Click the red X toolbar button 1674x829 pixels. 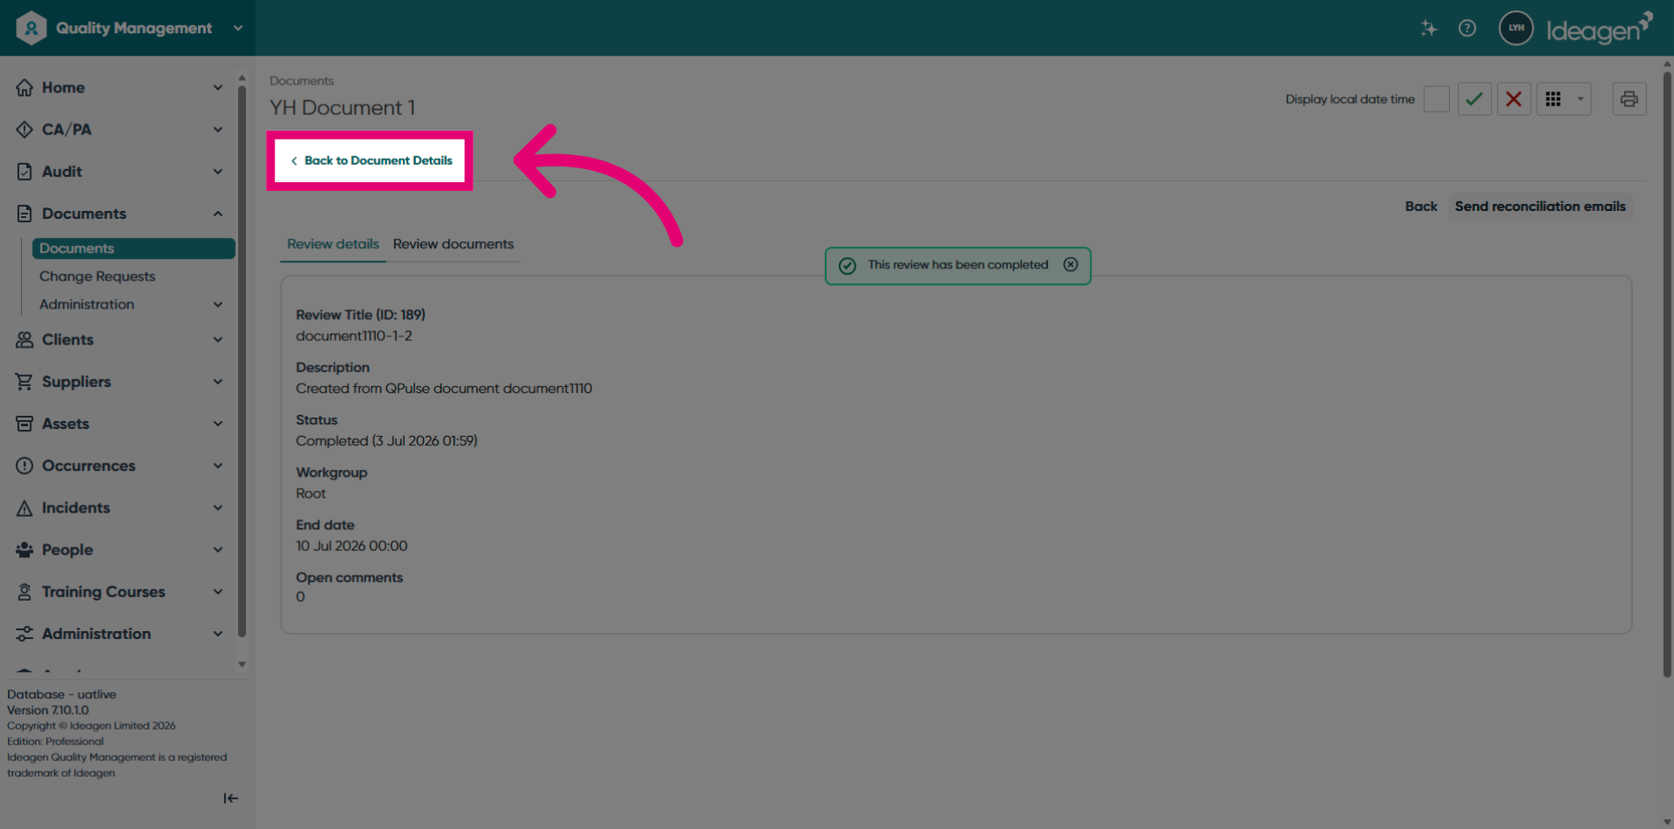tap(1514, 99)
